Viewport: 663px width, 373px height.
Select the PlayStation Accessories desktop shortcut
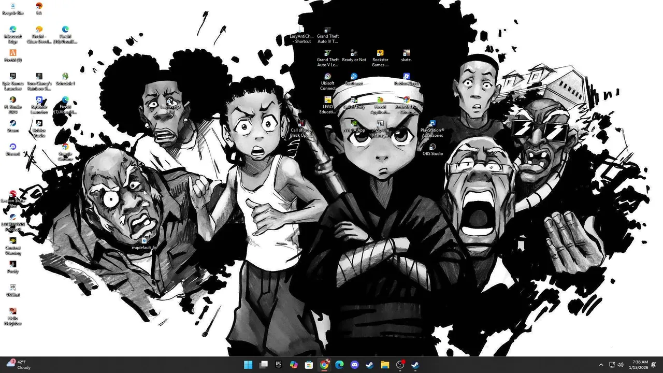pyautogui.click(x=432, y=128)
